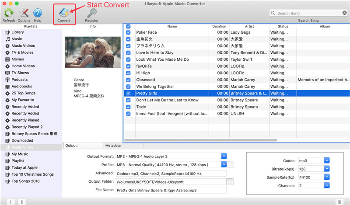Screen dimensions: 350x205
Task: Uncheck the Poker Face song
Action: click(128, 32)
